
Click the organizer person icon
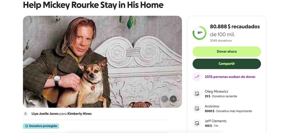coord(26,114)
